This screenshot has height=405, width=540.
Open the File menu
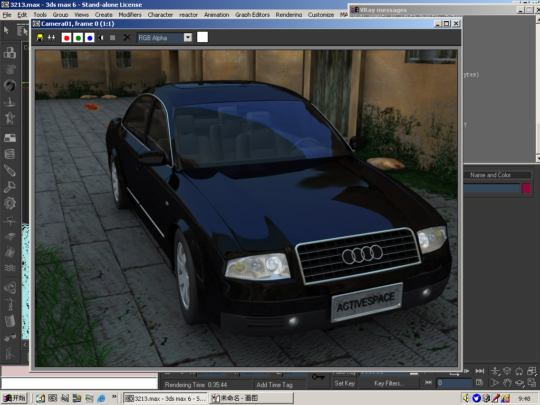point(7,15)
